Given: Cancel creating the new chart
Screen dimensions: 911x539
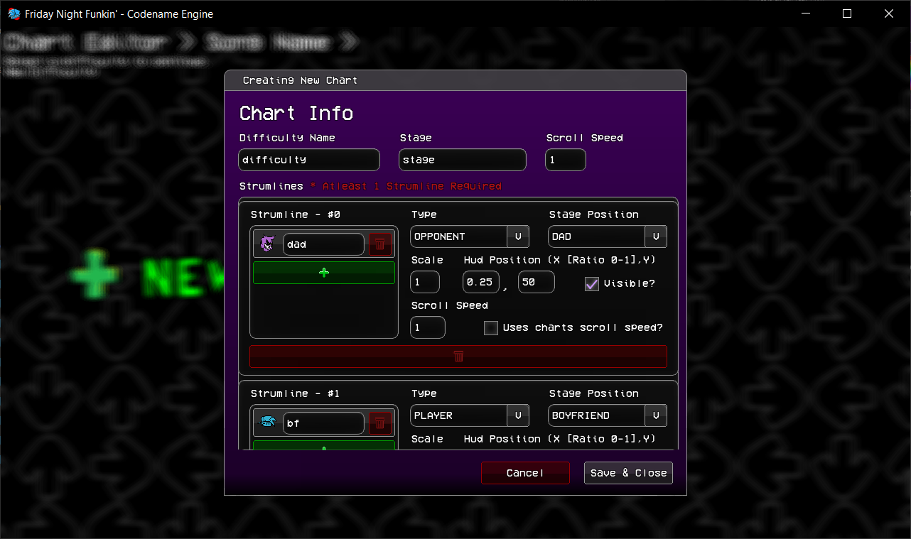Looking at the screenshot, I should point(525,472).
